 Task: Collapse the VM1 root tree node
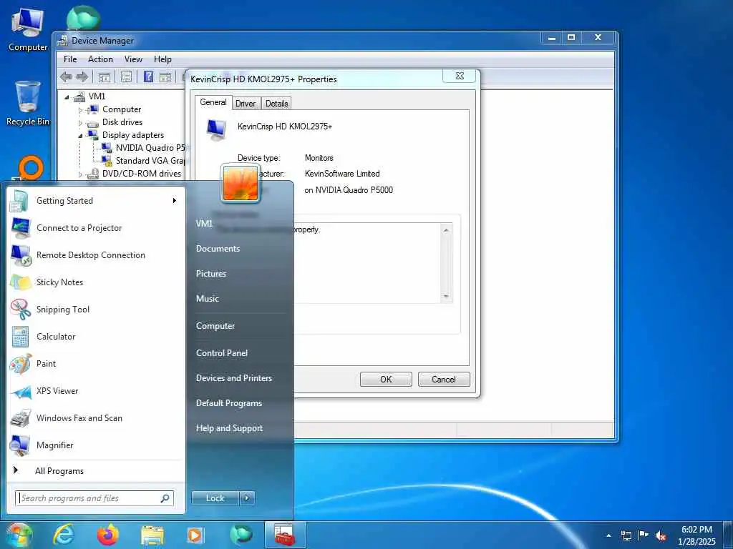click(67, 97)
